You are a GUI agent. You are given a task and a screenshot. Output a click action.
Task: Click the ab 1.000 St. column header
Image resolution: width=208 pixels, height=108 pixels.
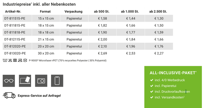pos(130,12)
